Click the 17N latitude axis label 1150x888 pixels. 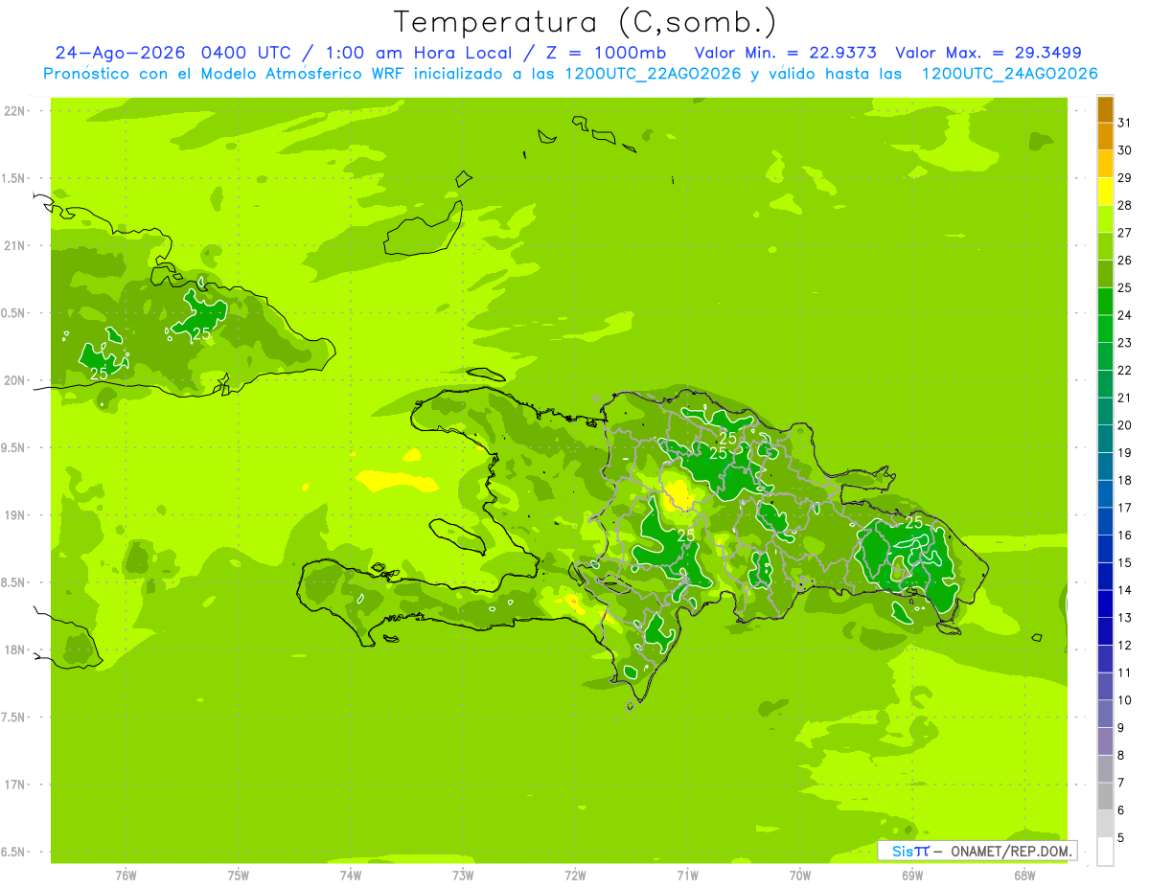(x=14, y=785)
